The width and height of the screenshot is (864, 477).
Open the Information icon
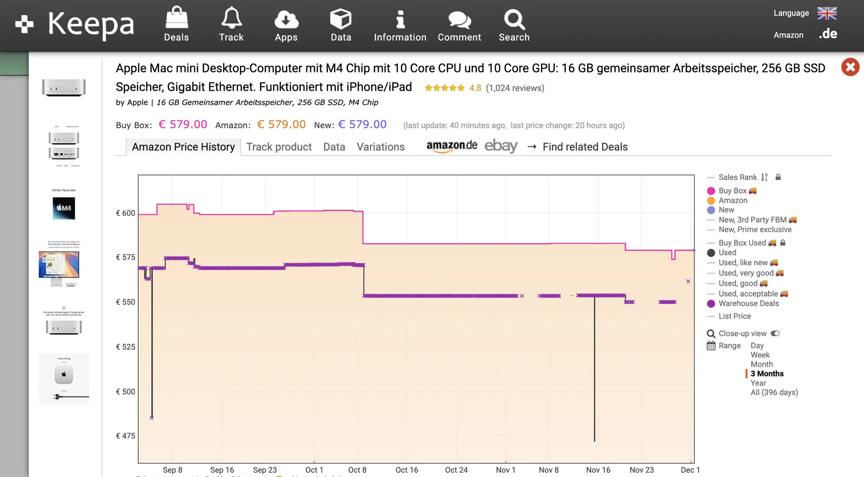[400, 19]
